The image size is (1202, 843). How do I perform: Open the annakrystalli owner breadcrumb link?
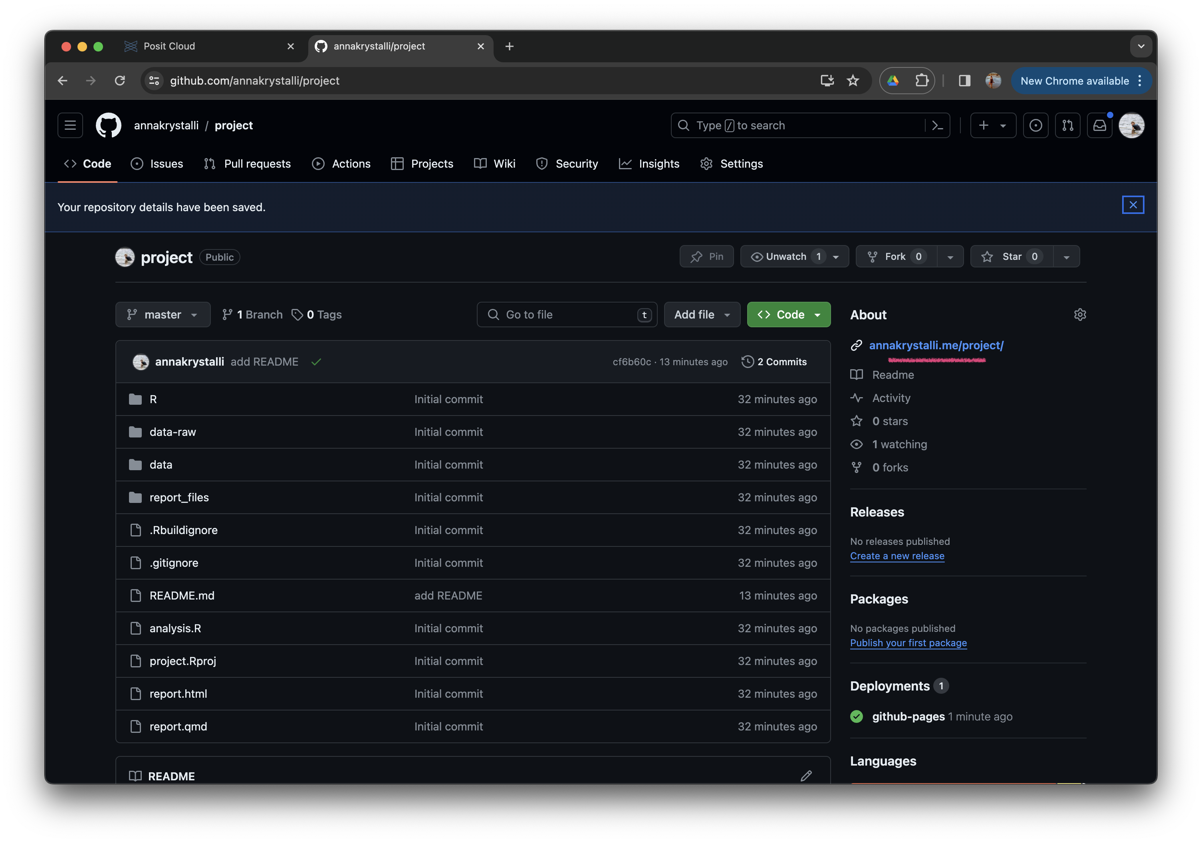[167, 126]
